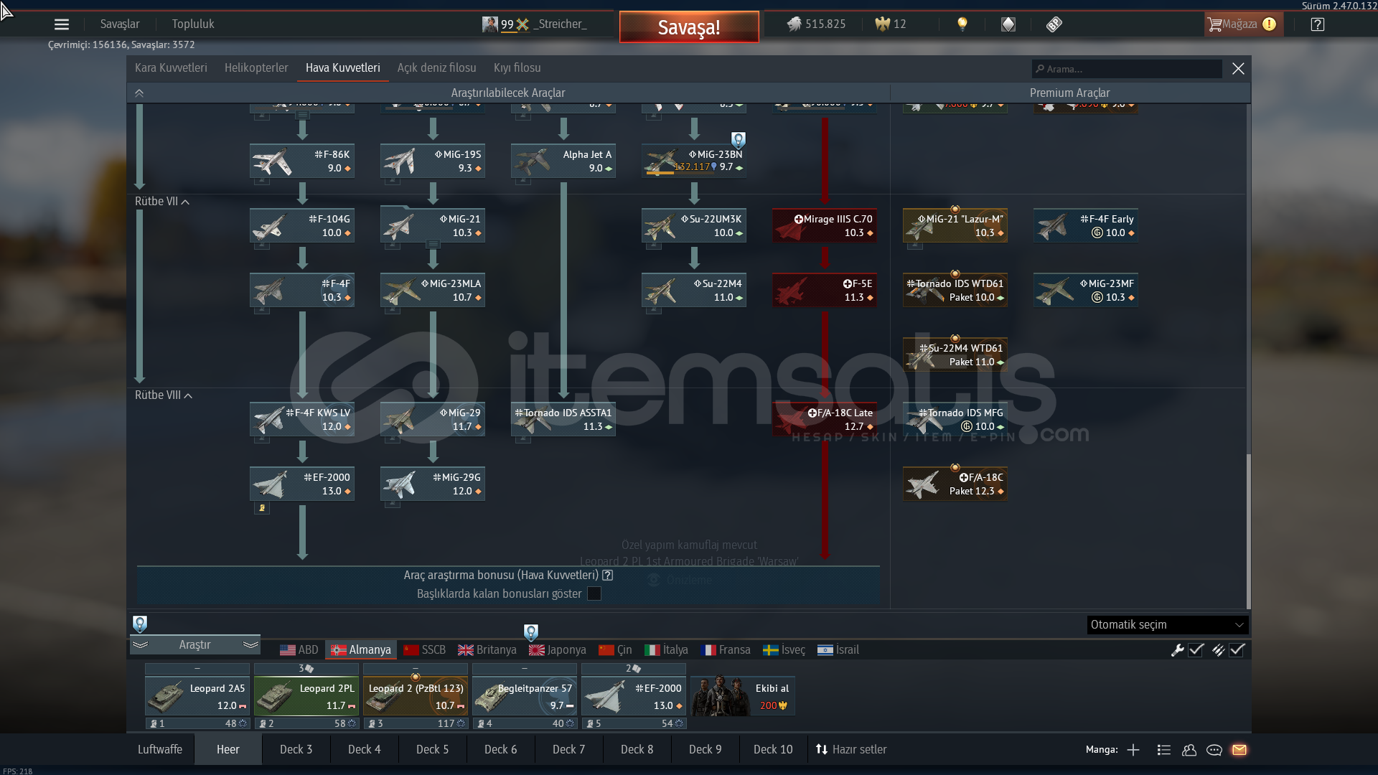The image size is (1378, 775).
Task: Open the Otomatik seçim dropdown
Action: 1167,625
